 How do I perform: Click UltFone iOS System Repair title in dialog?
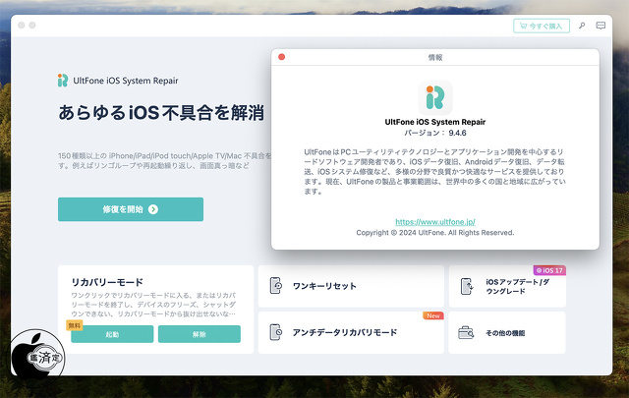click(x=435, y=122)
